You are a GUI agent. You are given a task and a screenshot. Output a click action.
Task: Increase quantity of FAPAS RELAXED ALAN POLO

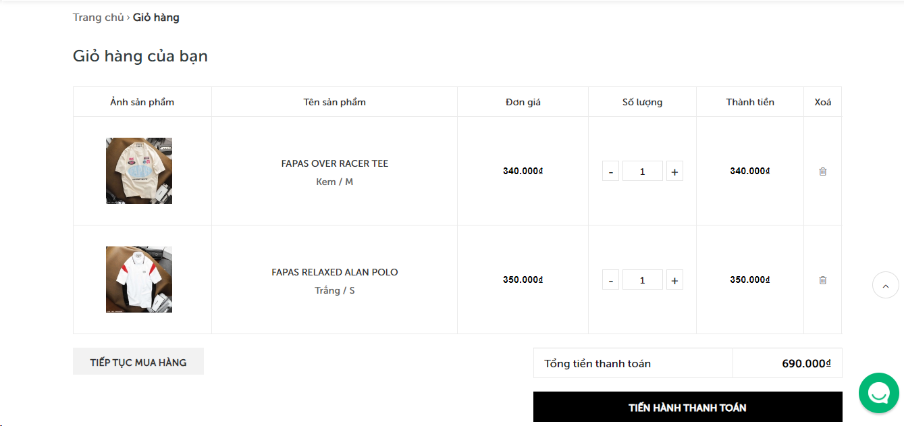[674, 280]
